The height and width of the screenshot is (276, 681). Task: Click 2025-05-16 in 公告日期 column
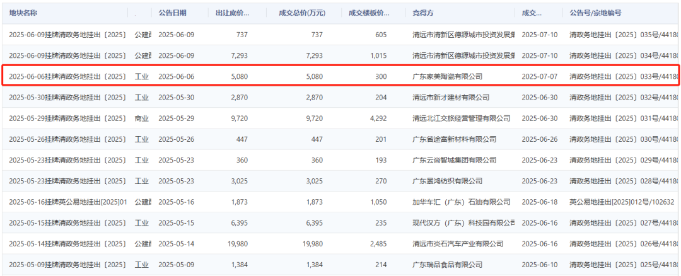coord(177,202)
